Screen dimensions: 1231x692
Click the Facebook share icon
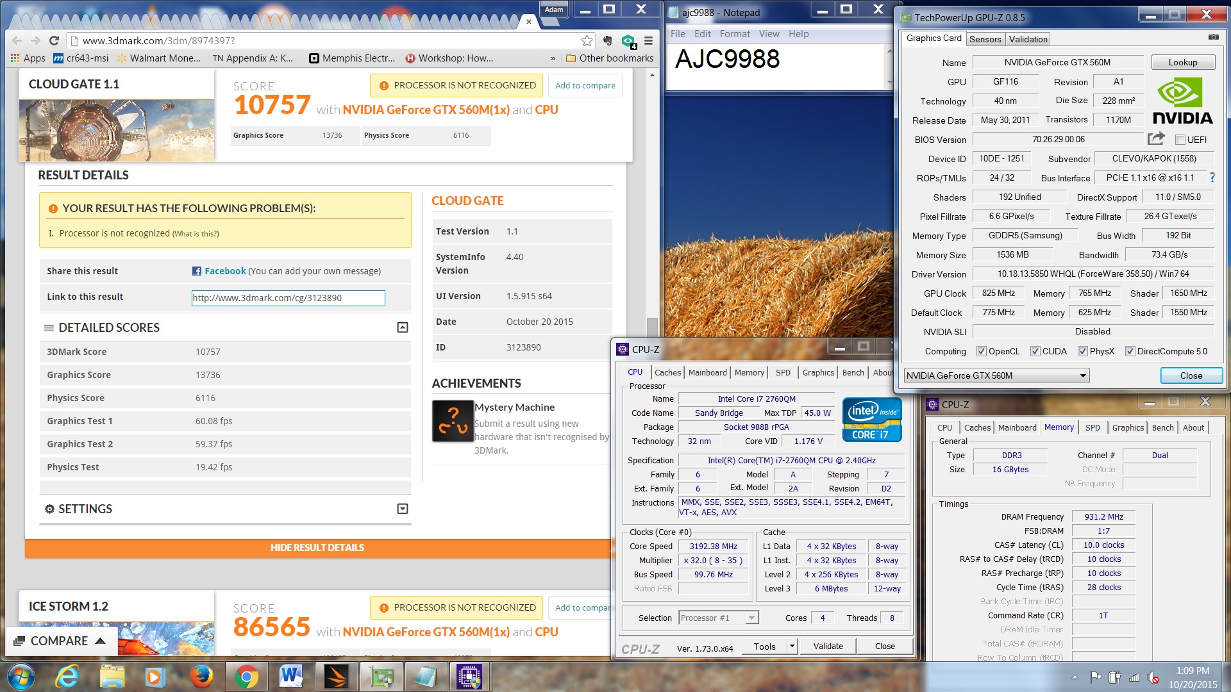click(x=197, y=271)
